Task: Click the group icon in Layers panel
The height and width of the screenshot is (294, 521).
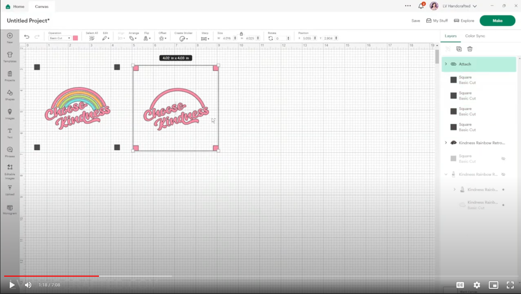Action: coord(448,49)
